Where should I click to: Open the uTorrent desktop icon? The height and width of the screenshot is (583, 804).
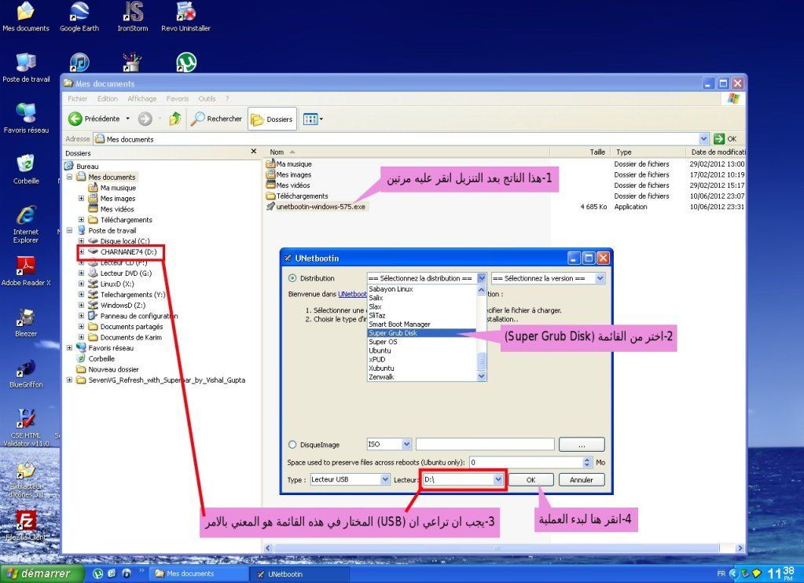186,62
